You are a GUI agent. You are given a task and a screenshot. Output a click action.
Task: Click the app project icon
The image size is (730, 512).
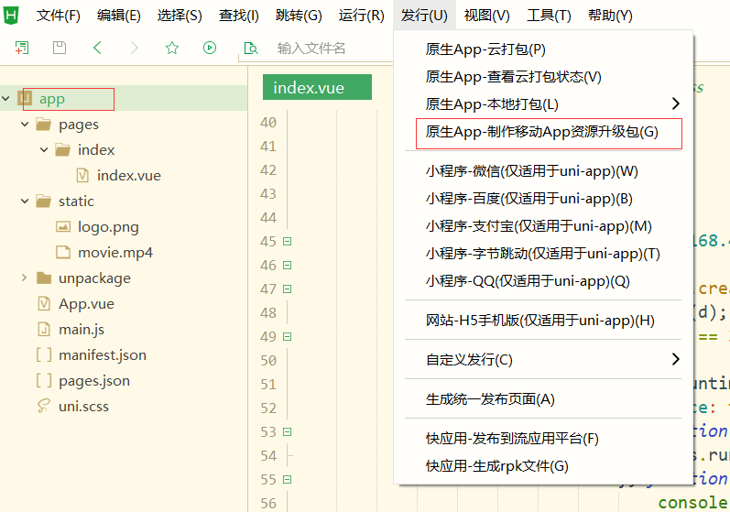coord(25,98)
